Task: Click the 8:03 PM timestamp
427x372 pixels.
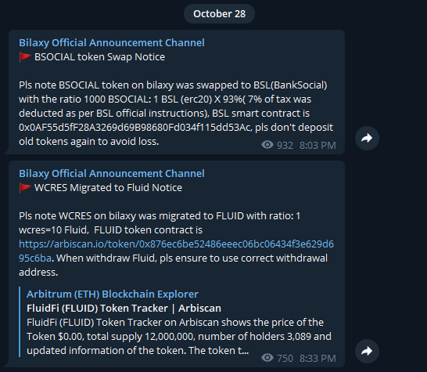Action: click(x=318, y=146)
